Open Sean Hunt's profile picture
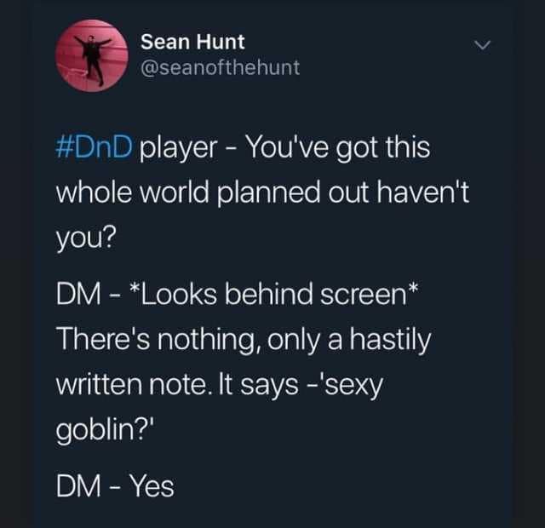 point(91,55)
